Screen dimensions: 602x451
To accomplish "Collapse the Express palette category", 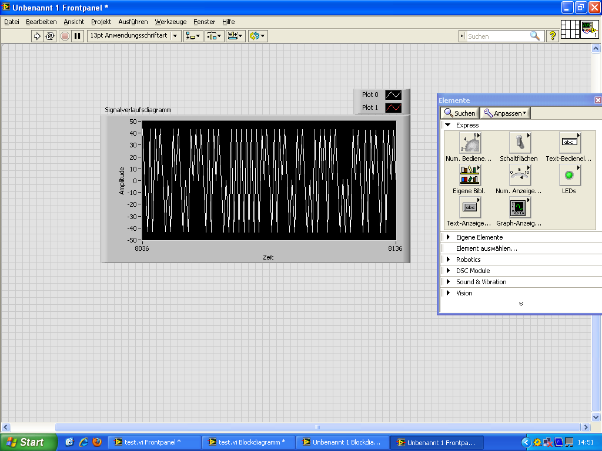I will (x=448, y=125).
